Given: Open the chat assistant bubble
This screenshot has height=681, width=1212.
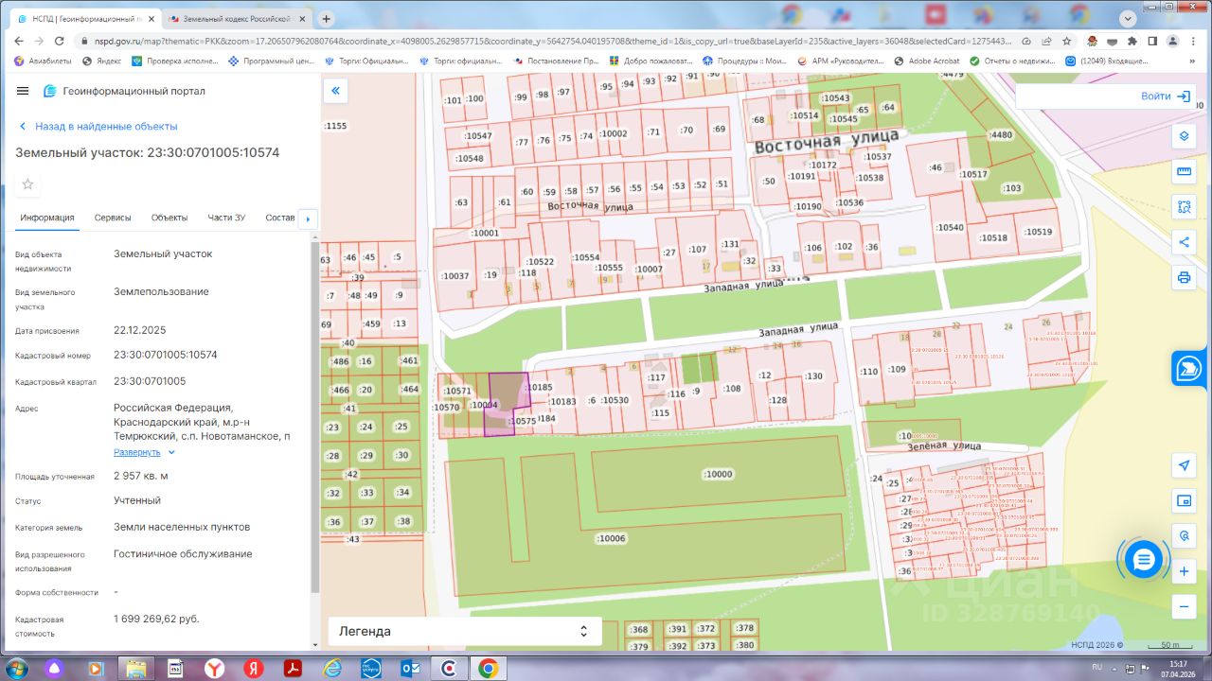Looking at the screenshot, I should (x=1144, y=560).
